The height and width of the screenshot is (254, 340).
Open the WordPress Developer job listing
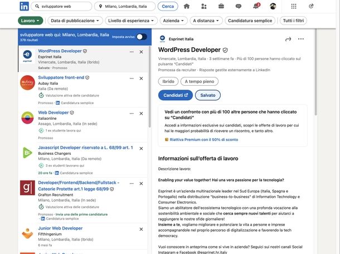point(60,51)
